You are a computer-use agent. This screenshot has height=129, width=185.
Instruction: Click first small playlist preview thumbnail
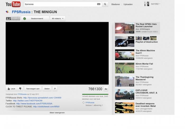tap(139, 38)
